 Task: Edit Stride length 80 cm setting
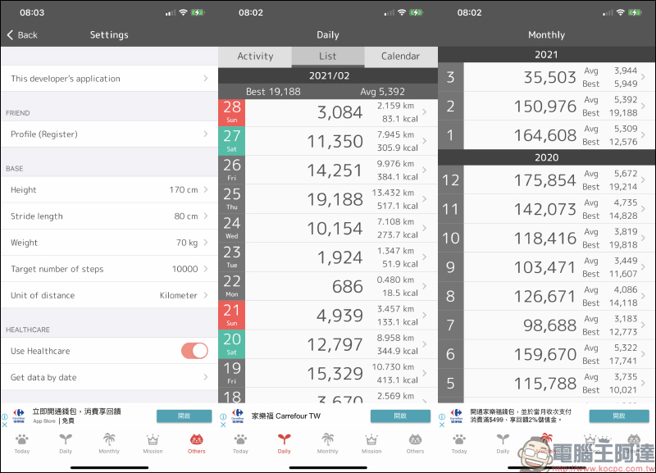(x=109, y=216)
